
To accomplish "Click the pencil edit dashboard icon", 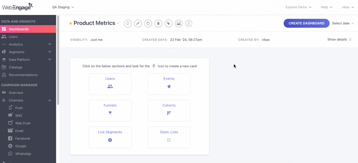I will pos(138,23).
